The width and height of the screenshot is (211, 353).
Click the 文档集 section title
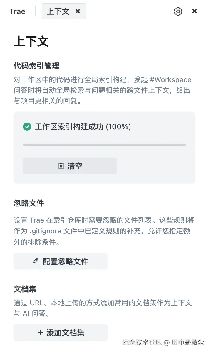[x=25, y=289]
